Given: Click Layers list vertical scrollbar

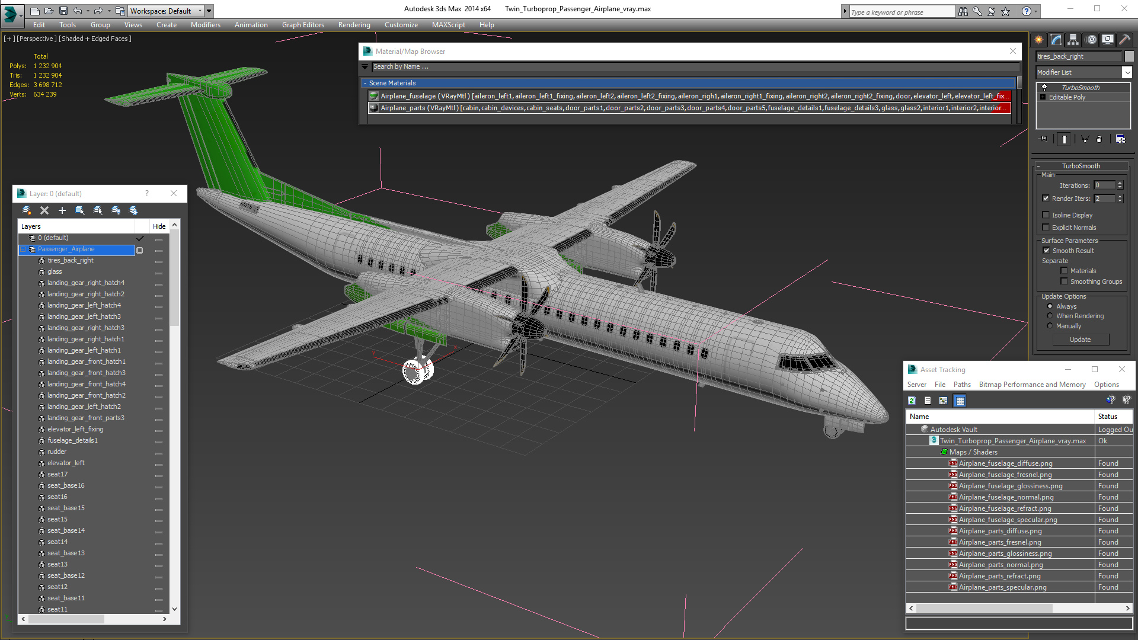Looking at the screenshot, I should click(x=174, y=279).
